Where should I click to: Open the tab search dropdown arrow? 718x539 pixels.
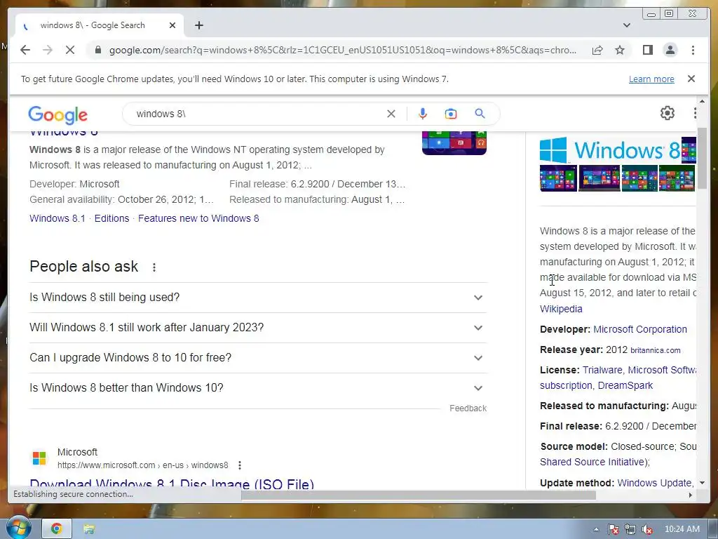pos(626,25)
